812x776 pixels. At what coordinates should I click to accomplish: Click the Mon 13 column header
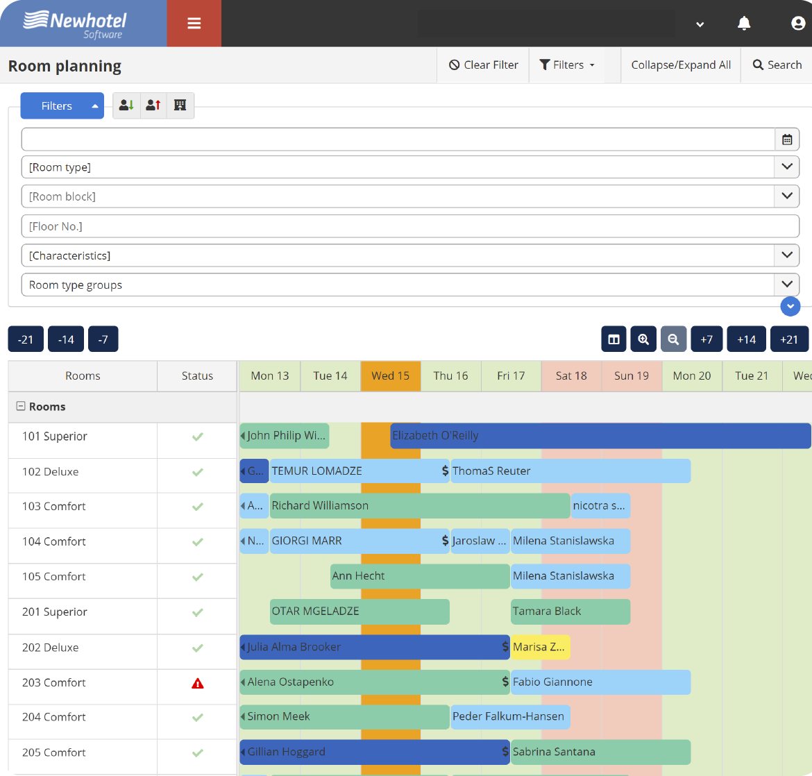point(270,376)
